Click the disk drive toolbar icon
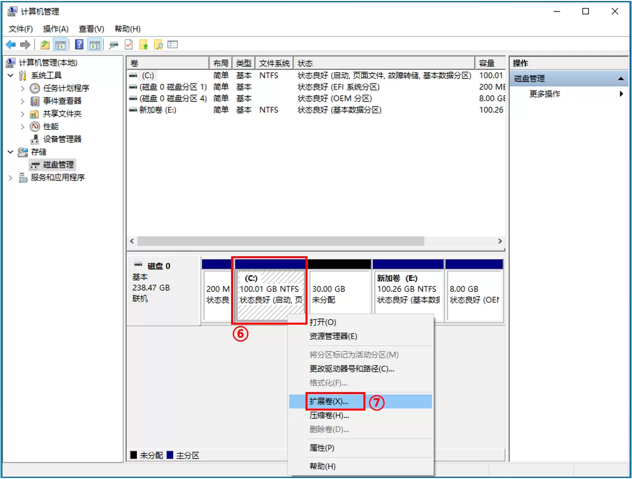Screen dimensions: 632x479 tap(113, 44)
